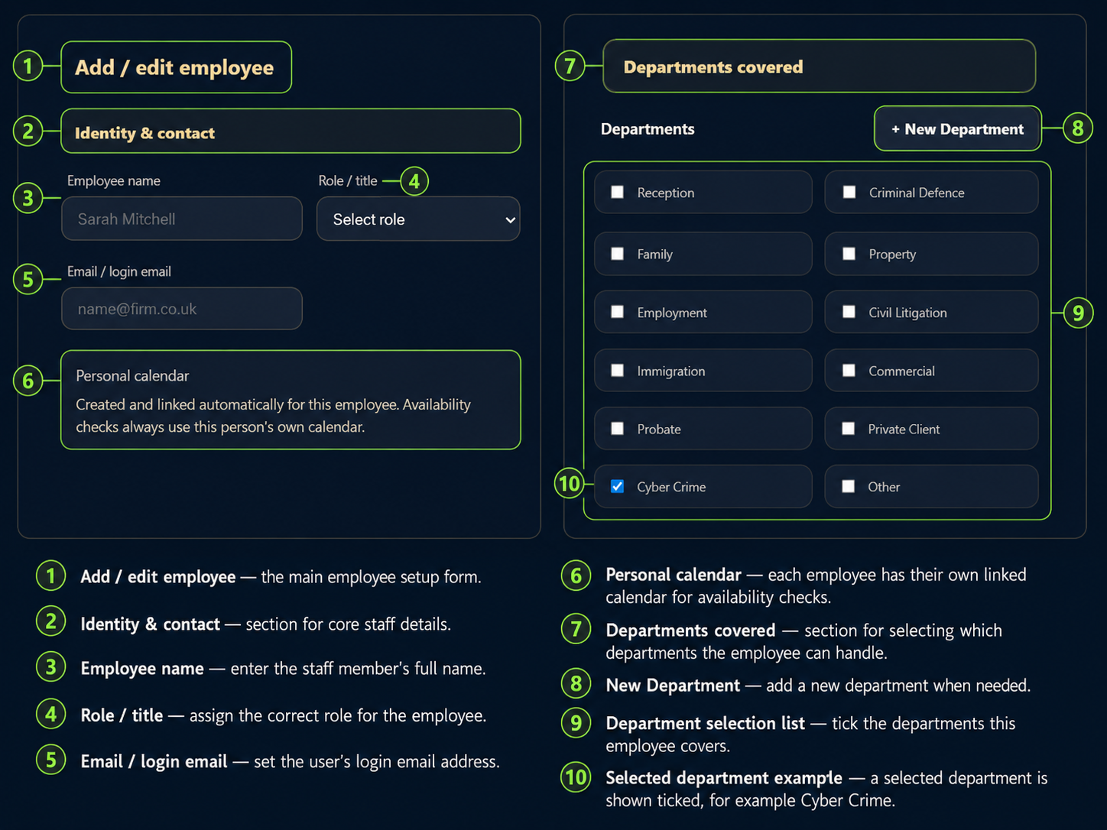1107x830 pixels.
Task: Focus the Employee name input field
Action: pyautogui.click(x=182, y=219)
